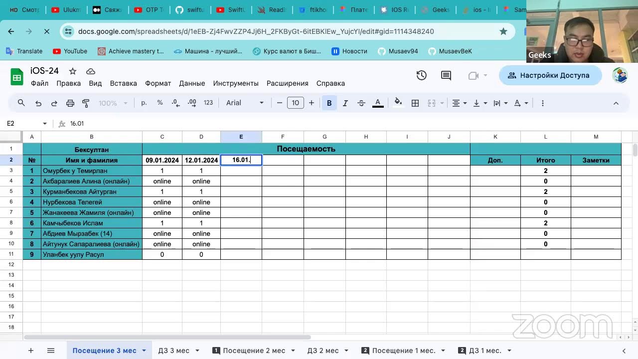Open the Arial font dropdown
638x359 pixels.
(245, 103)
